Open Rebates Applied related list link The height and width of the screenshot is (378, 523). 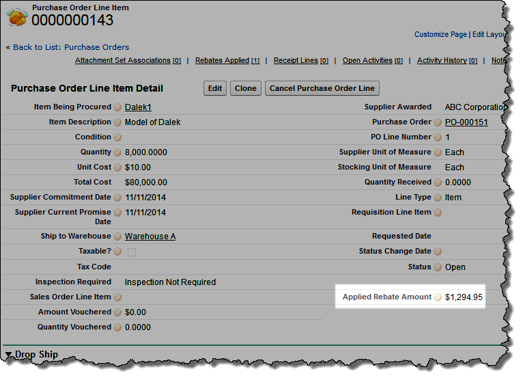[x=222, y=61]
